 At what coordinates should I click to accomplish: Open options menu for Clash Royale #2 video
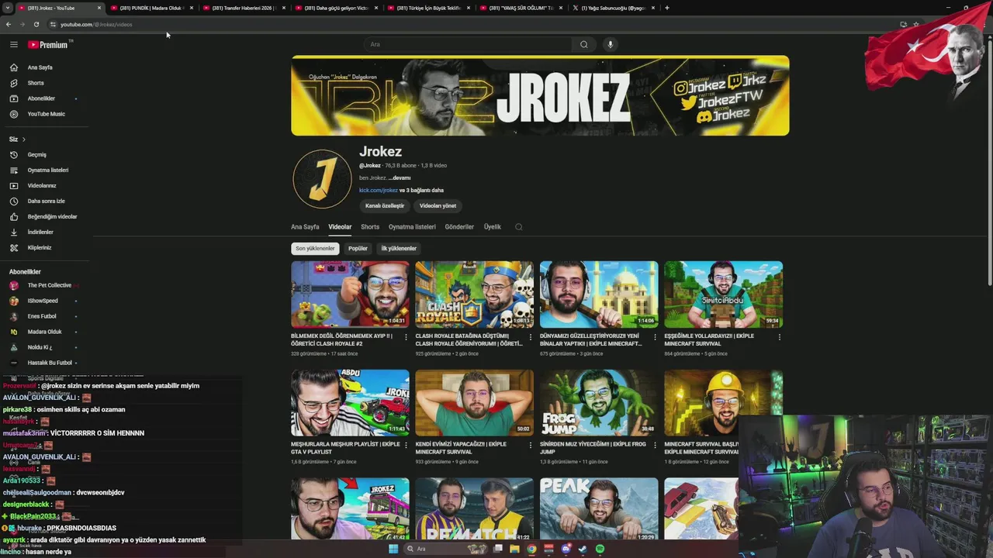(x=406, y=337)
